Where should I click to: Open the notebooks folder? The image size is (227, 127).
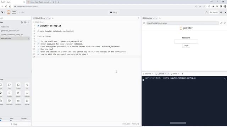(5, 27)
